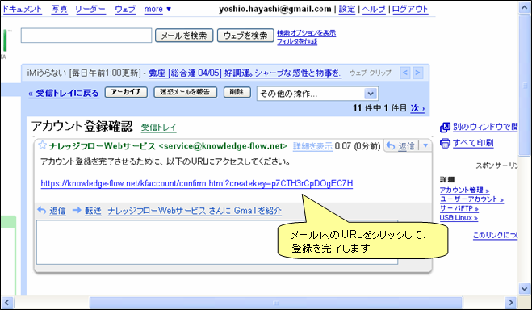Open the knowledge-flow.net confirm URL link

[197, 183]
